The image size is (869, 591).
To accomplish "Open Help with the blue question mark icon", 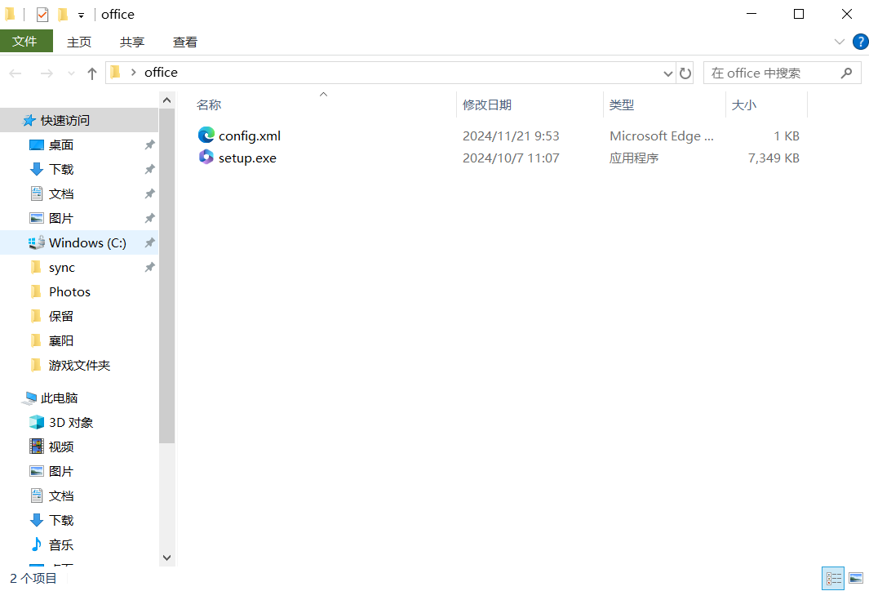I will pos(860,42).
